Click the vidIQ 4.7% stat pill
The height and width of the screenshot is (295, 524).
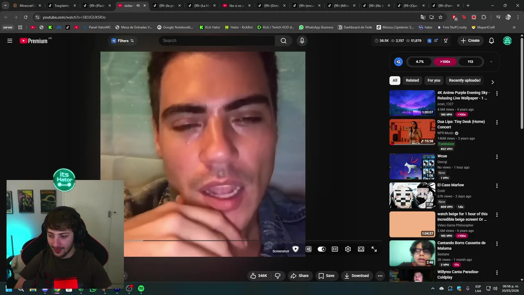coord(420,62)
